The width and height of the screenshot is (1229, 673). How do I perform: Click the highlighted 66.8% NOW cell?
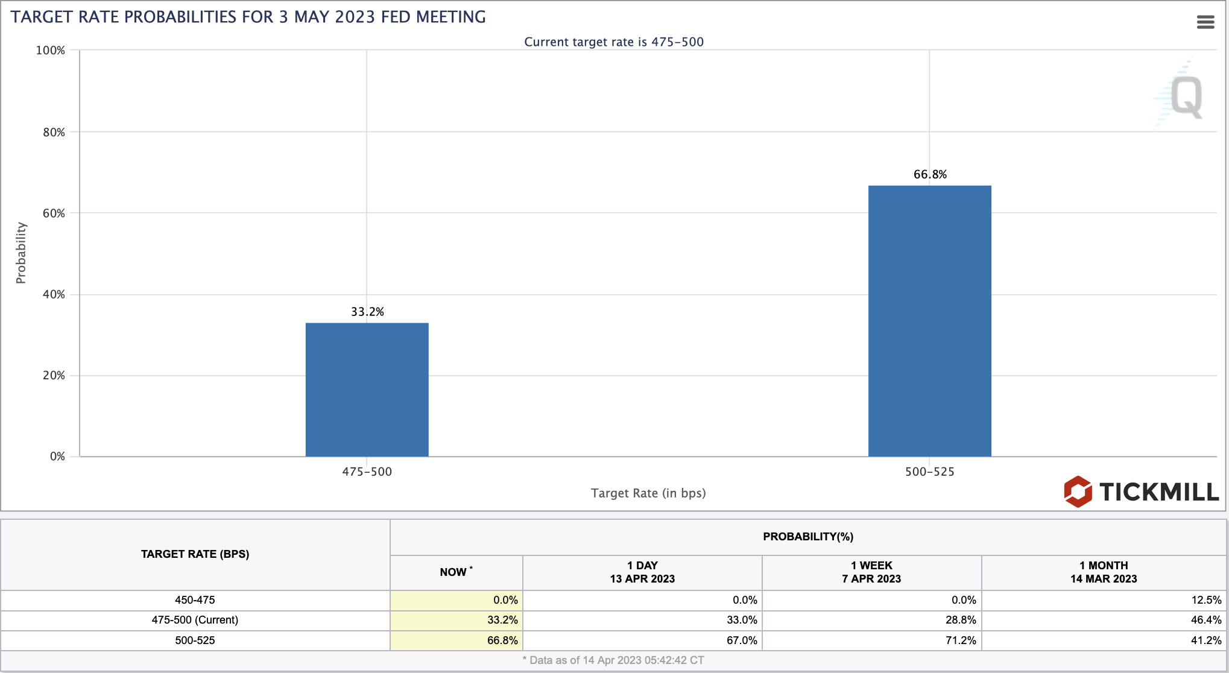pyautogui.click(x=457, y=640)
